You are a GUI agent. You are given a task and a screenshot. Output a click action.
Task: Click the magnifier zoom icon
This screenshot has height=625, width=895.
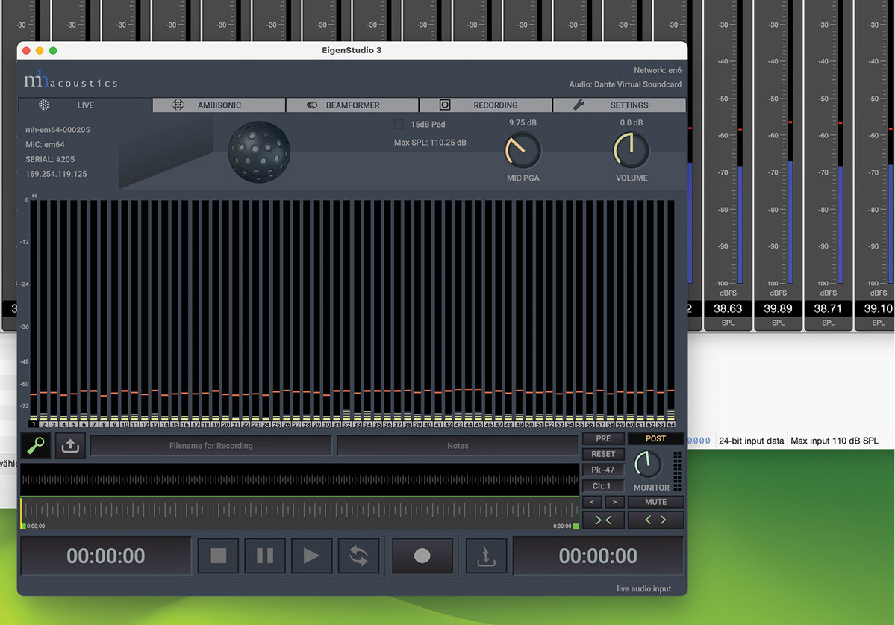(x=35, y=446)
